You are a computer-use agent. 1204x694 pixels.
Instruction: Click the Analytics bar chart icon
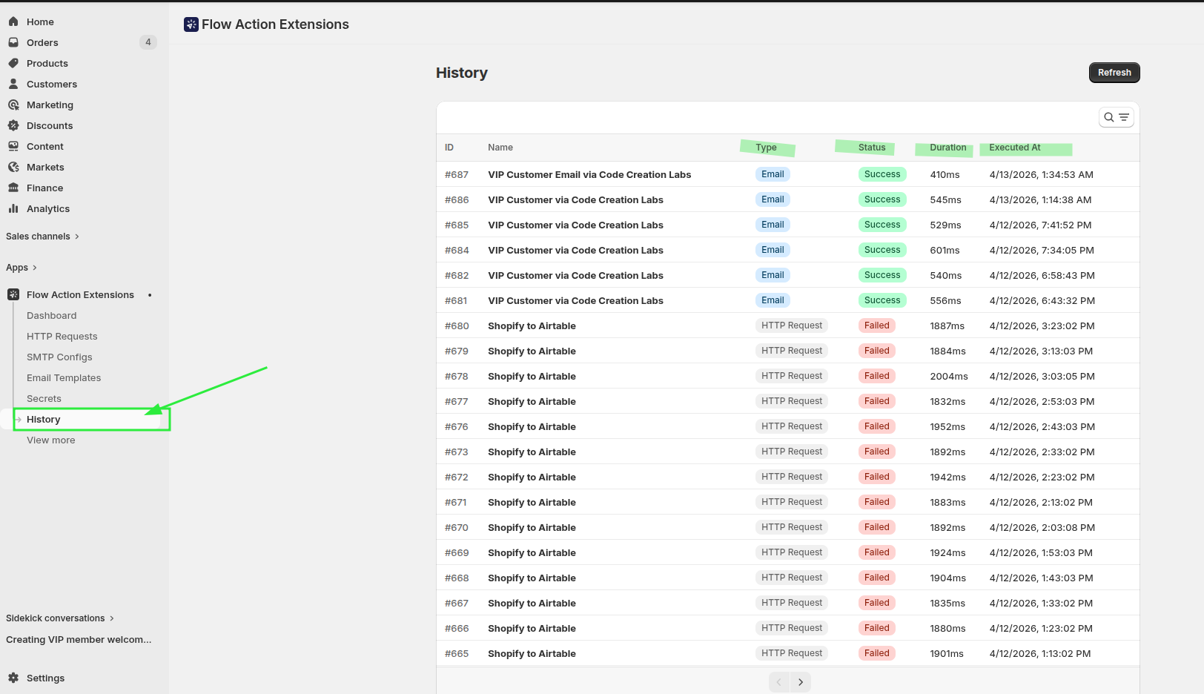coord(13,208)
